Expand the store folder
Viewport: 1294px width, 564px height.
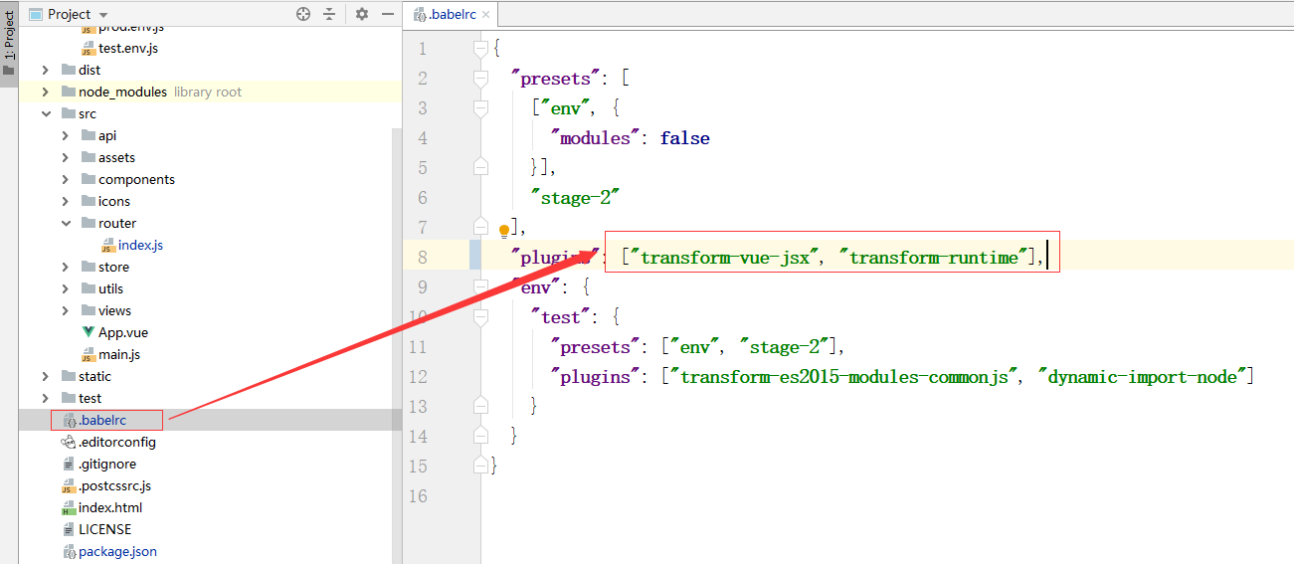coord(65,267)
